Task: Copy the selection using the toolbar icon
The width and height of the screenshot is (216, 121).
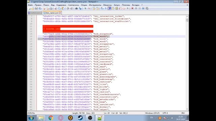Action: [x=59, y=8]
